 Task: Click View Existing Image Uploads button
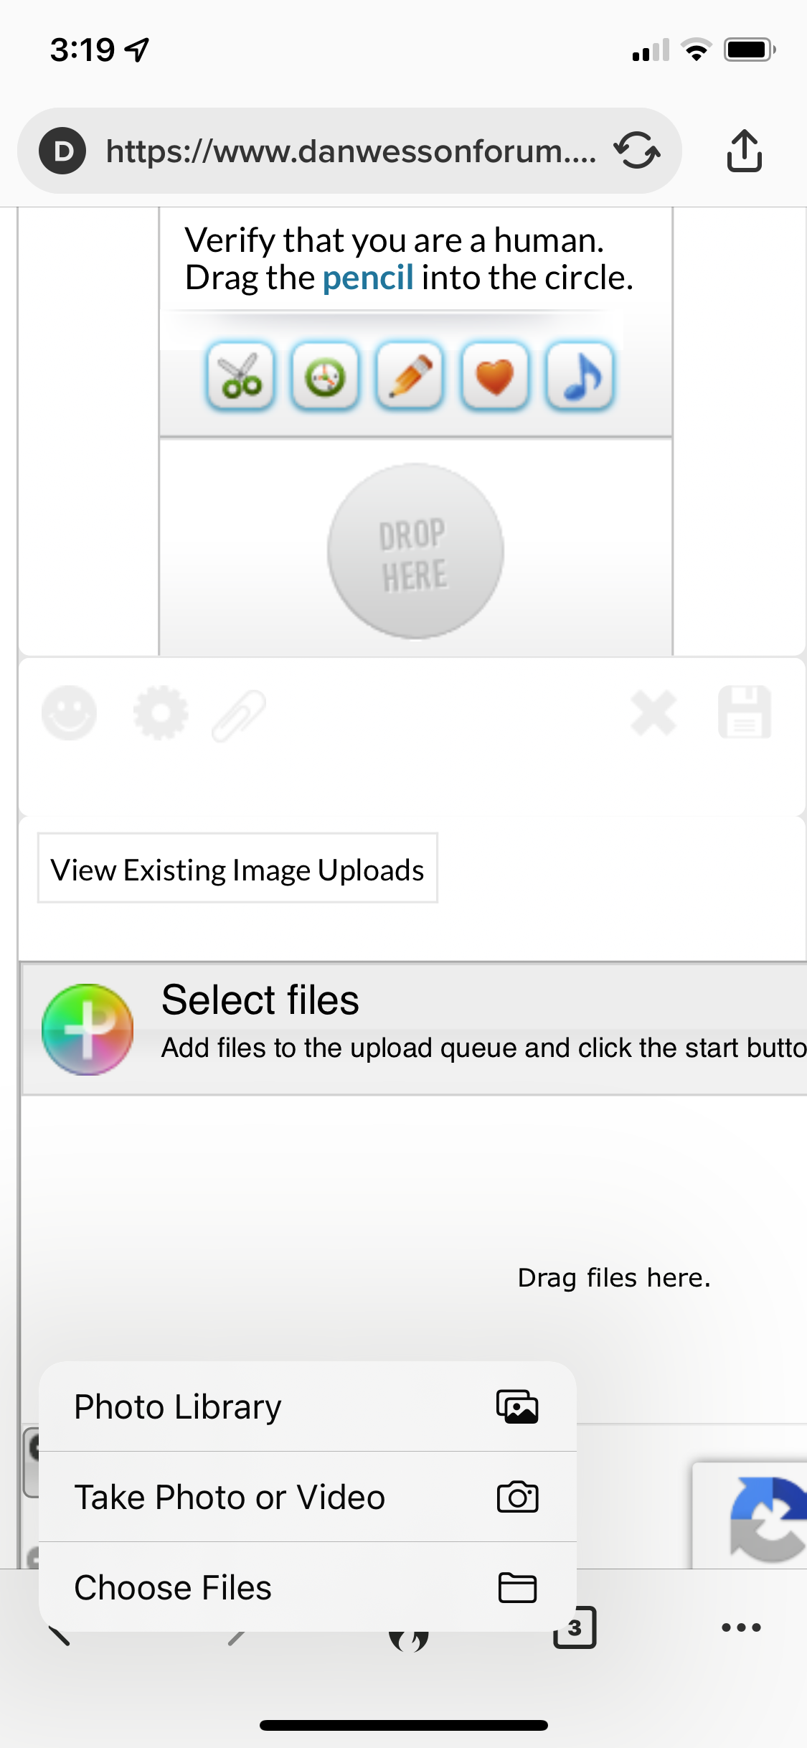237,868
